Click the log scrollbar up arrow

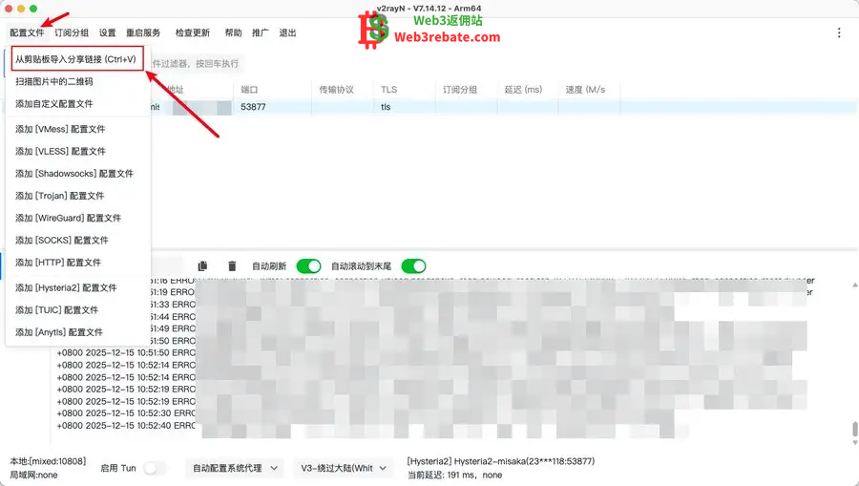coord(854,285)
